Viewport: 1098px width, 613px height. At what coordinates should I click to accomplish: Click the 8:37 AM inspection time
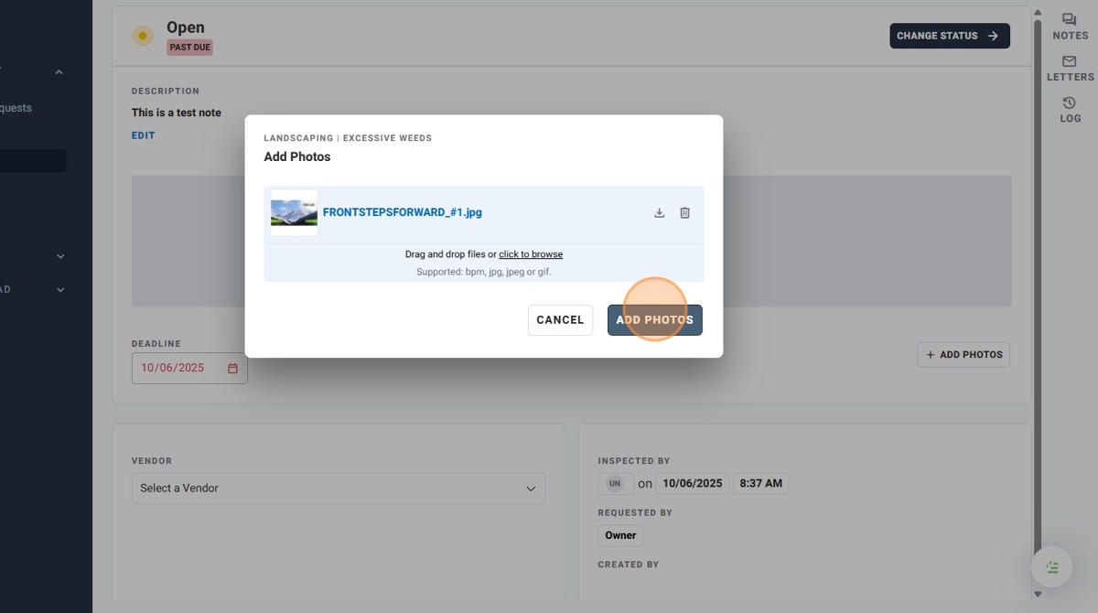761,483
